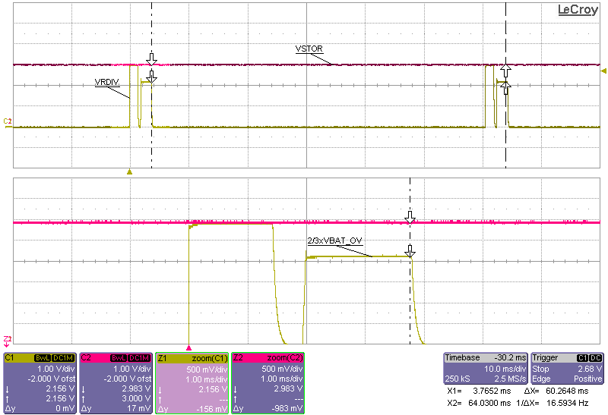This screenshot has width=608, height=415.
Task: Click the C1 -2.000 V ofst value
Action: [x=52, y=379]
